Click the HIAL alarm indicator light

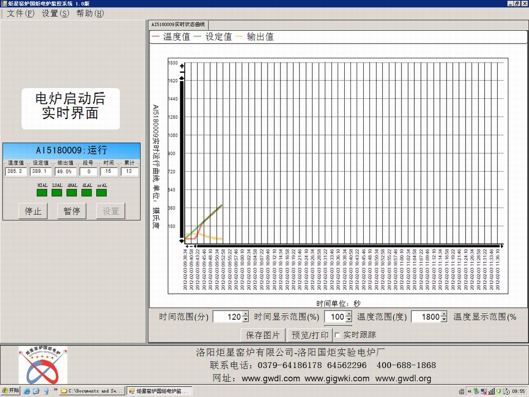(x=42, y=192)
